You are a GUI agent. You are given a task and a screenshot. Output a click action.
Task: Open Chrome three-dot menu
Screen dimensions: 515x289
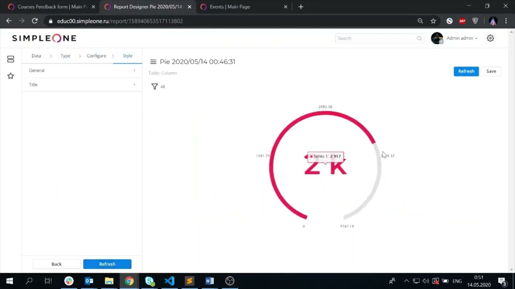tap(506, 21)
